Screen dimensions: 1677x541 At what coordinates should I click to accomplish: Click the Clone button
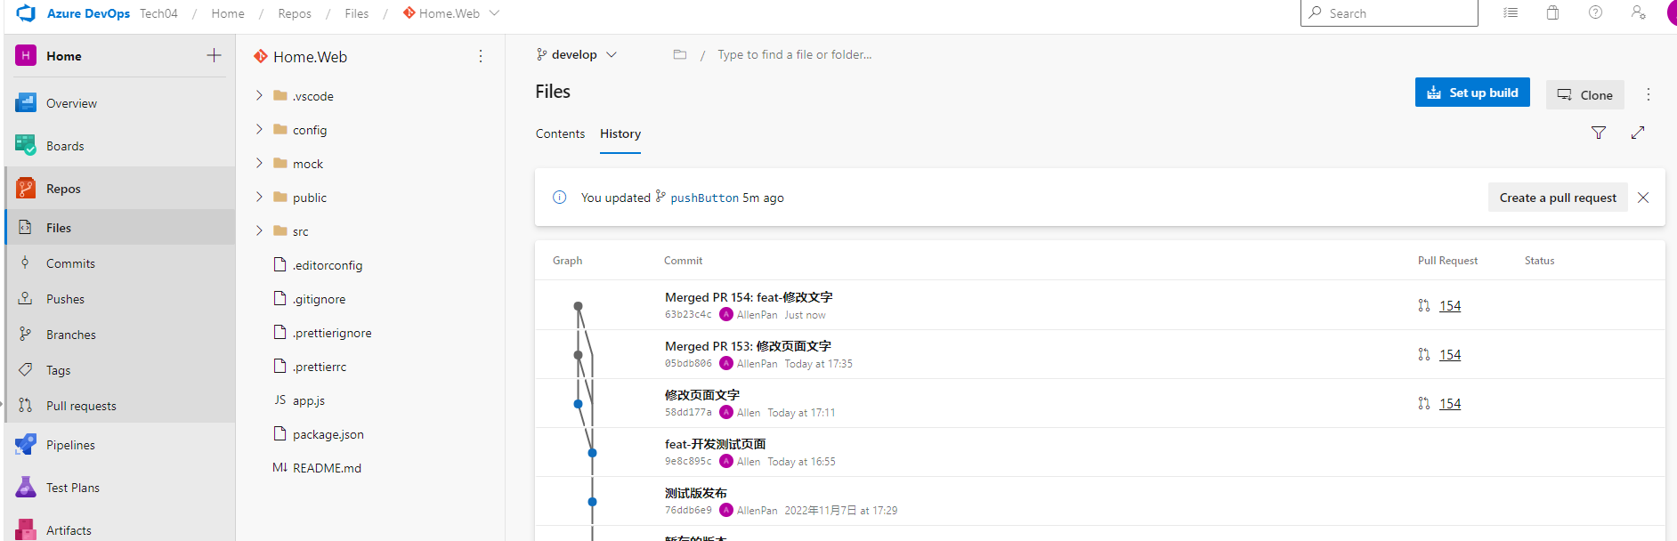click(x=1584, y=94)
